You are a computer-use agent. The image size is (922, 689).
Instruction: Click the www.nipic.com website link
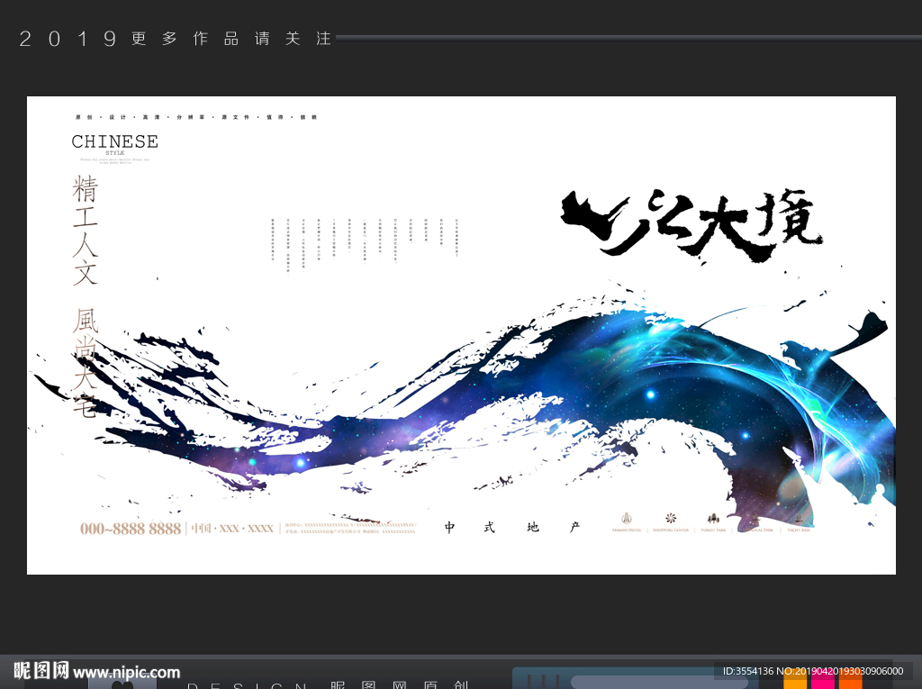pos(126,672)
